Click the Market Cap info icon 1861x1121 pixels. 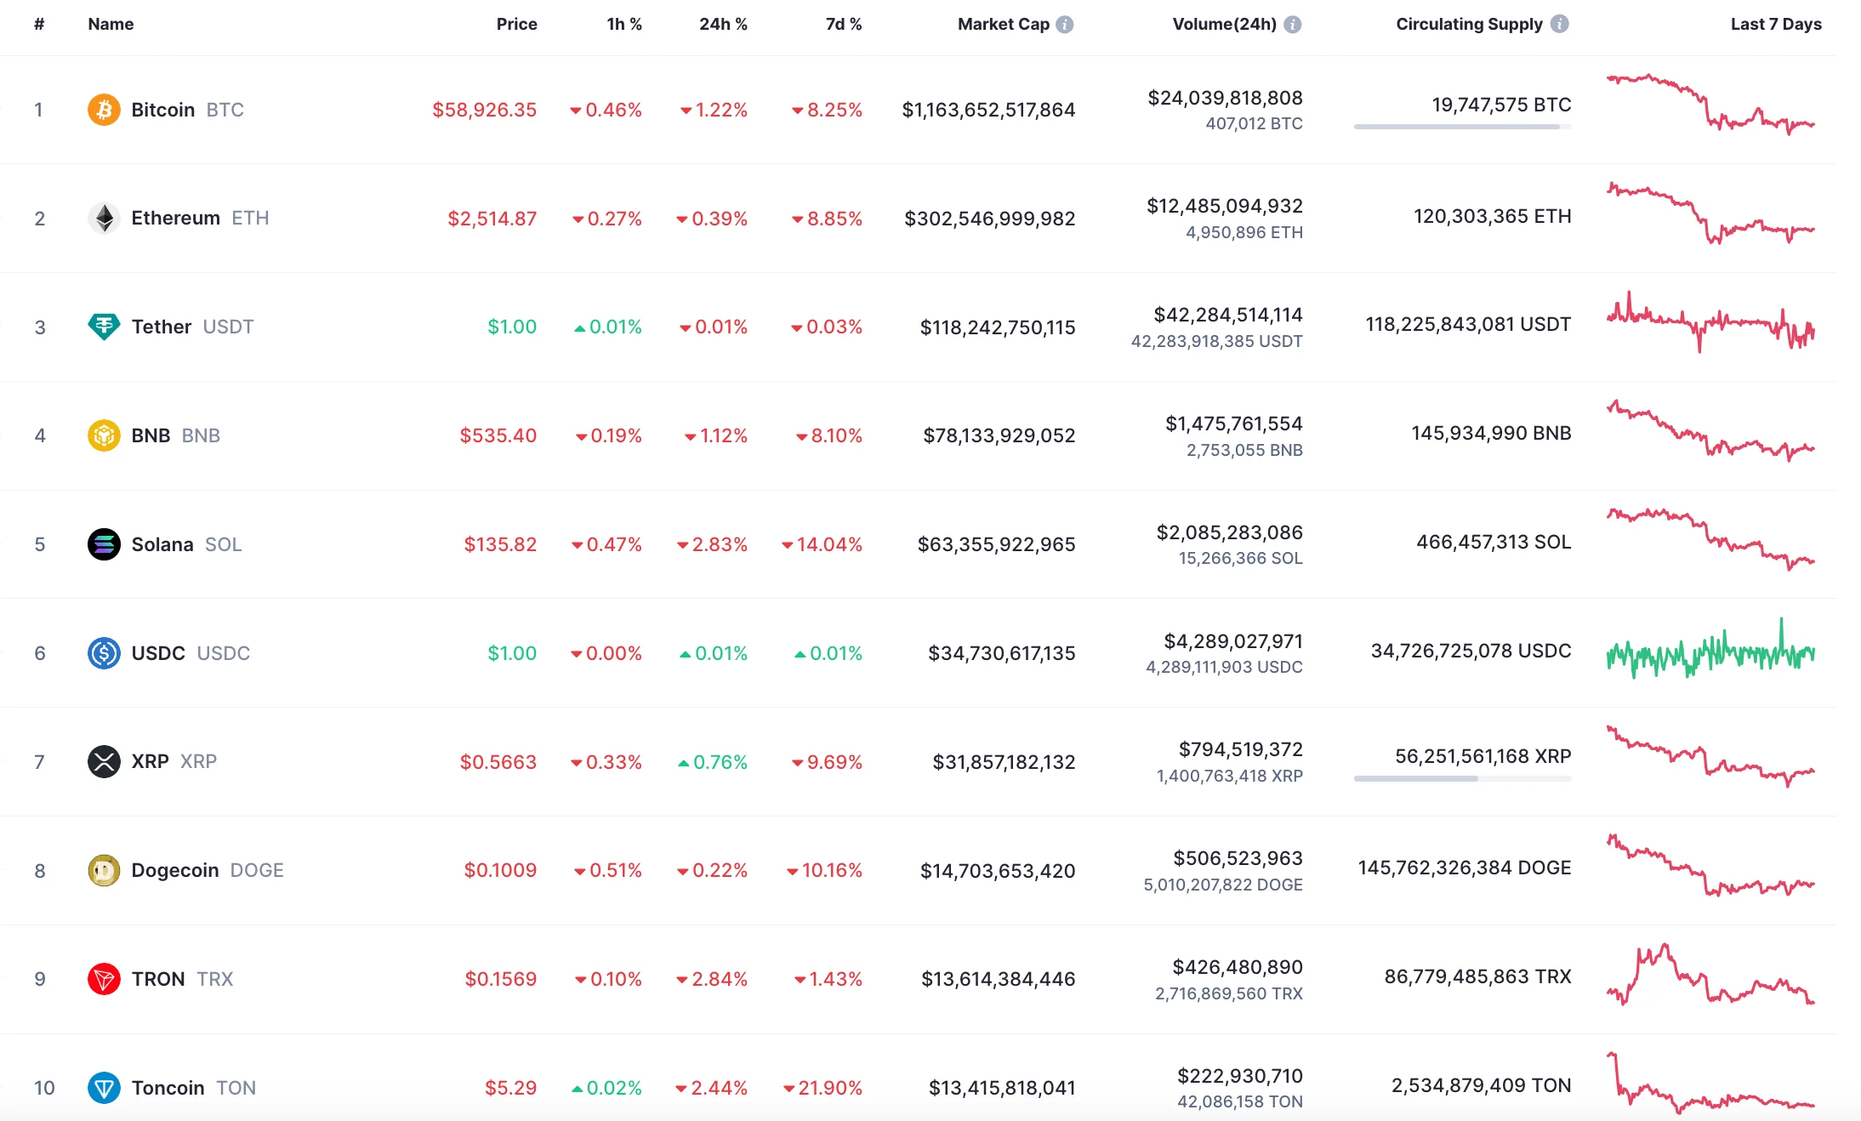click(1065, 25)
